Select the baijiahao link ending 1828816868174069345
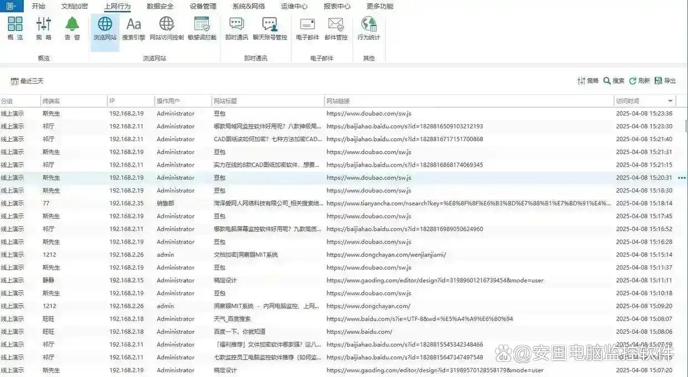 click(x=404, y=164)
